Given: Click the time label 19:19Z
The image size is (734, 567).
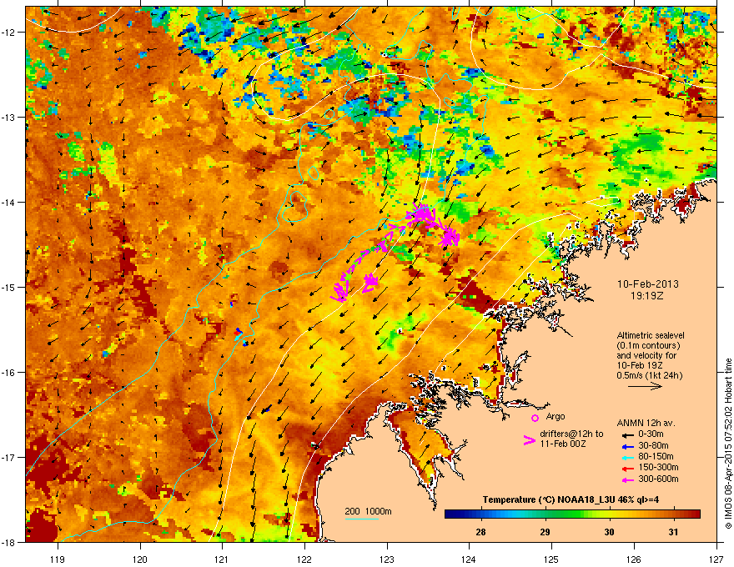Looking at the screenshot, I should tap(647, 296).
